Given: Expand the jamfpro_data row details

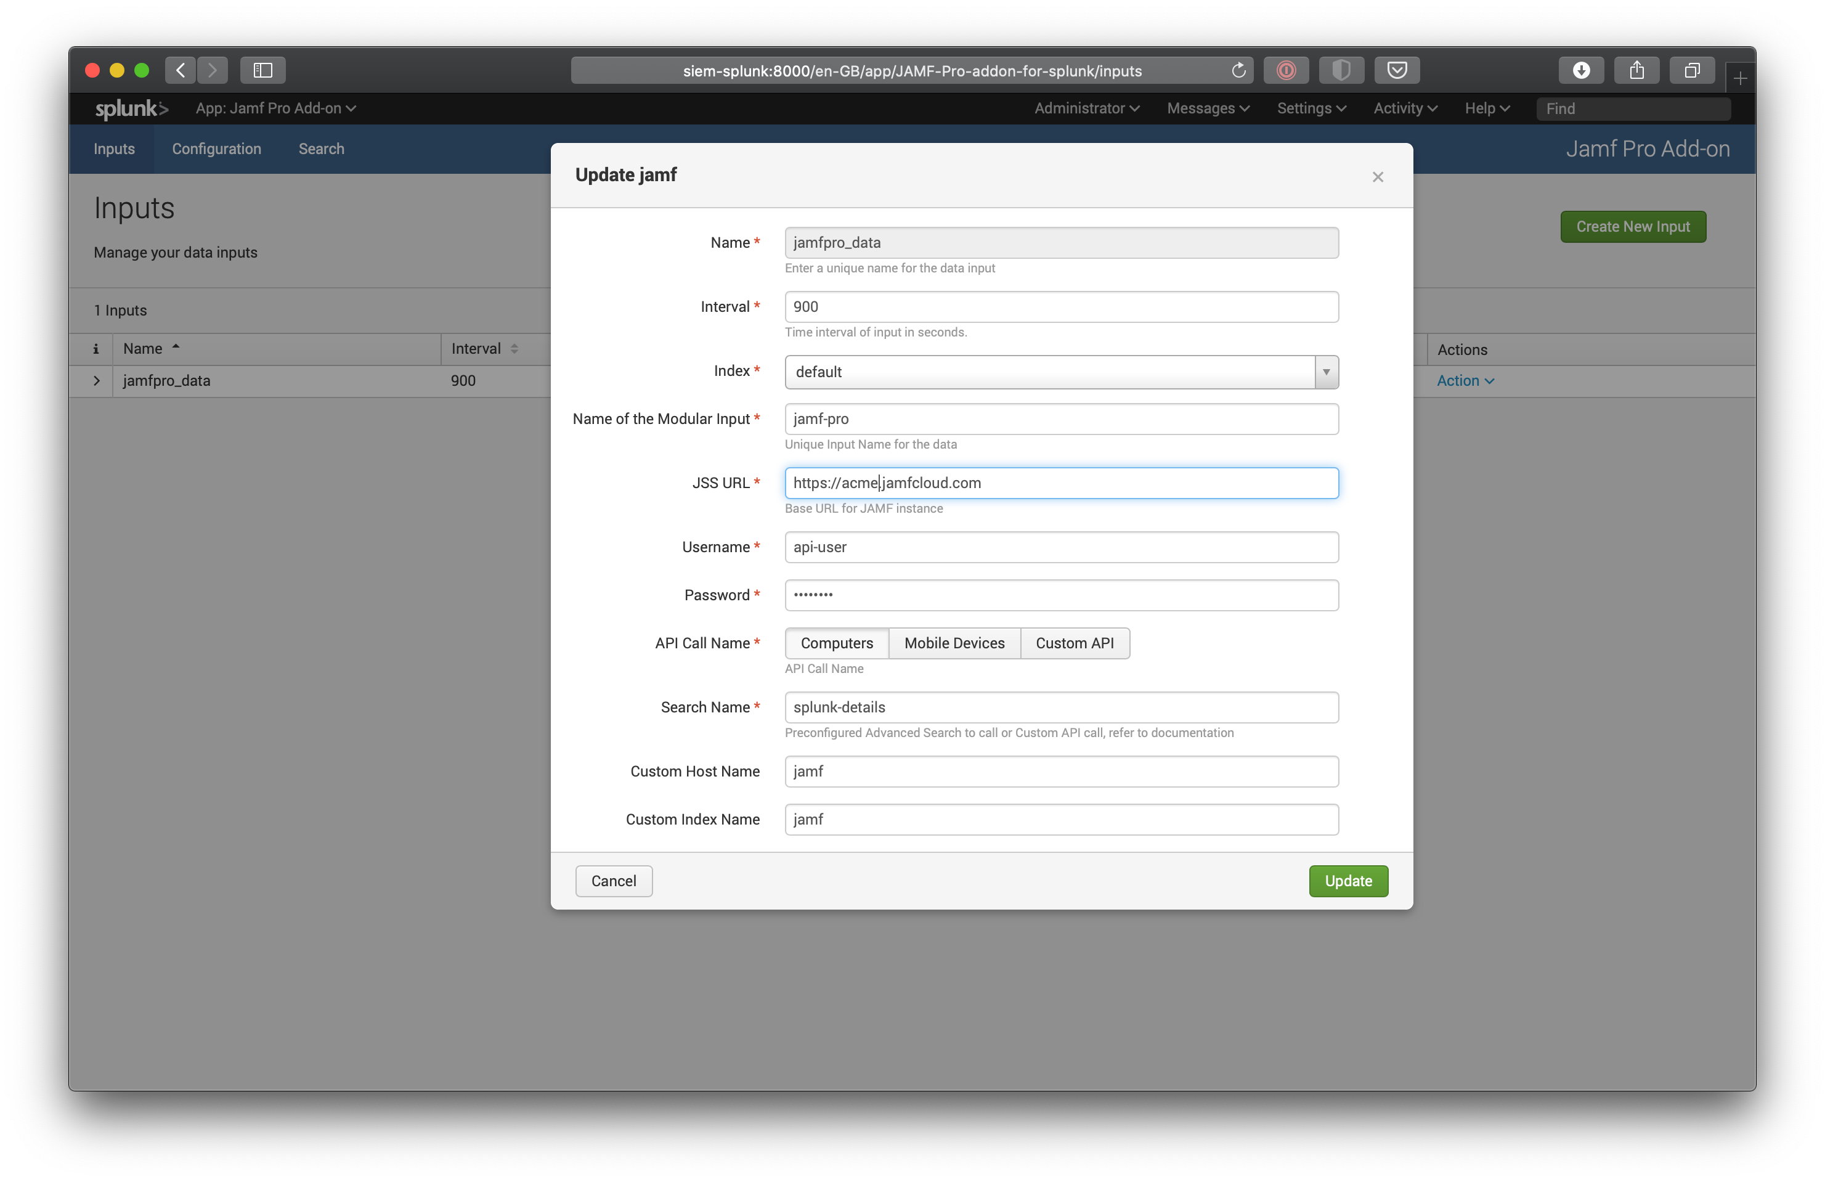Looking at the screenshot, I should pos(97,380).
